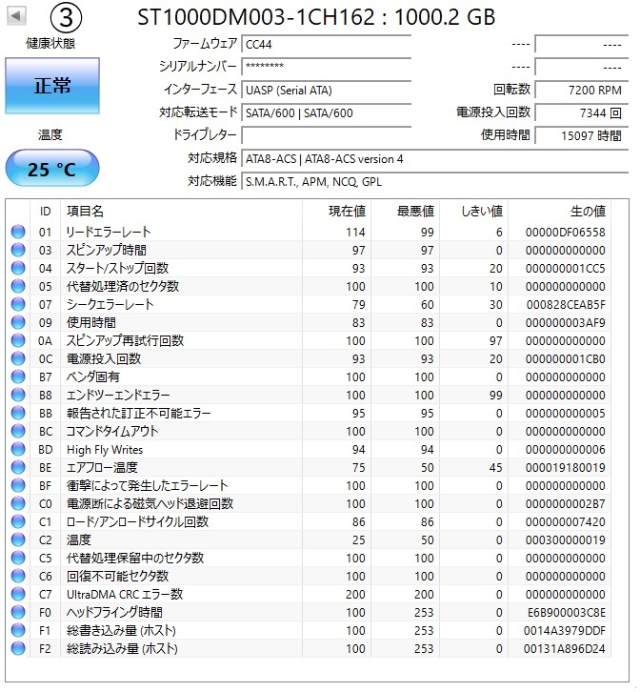Sort by the しきい値 column header
The height and width of the screenshot is (692, 640).
(x=473, y=212)
